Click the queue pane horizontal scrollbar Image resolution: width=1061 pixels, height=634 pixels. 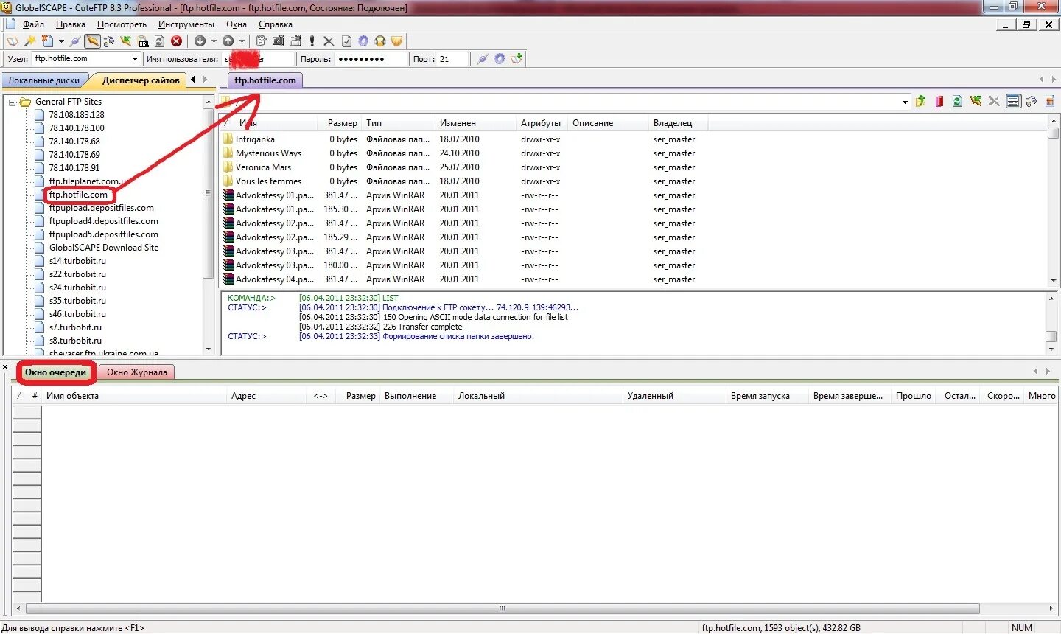pyautogui.click(x=503, y=609)
